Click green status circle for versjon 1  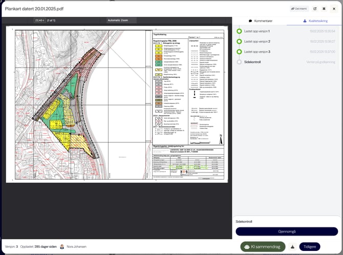coord(239,31)
